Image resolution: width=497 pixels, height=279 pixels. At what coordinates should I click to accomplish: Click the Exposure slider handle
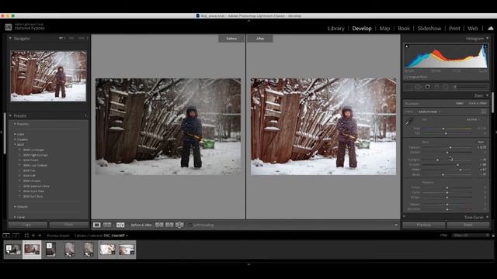pos(450,147)
